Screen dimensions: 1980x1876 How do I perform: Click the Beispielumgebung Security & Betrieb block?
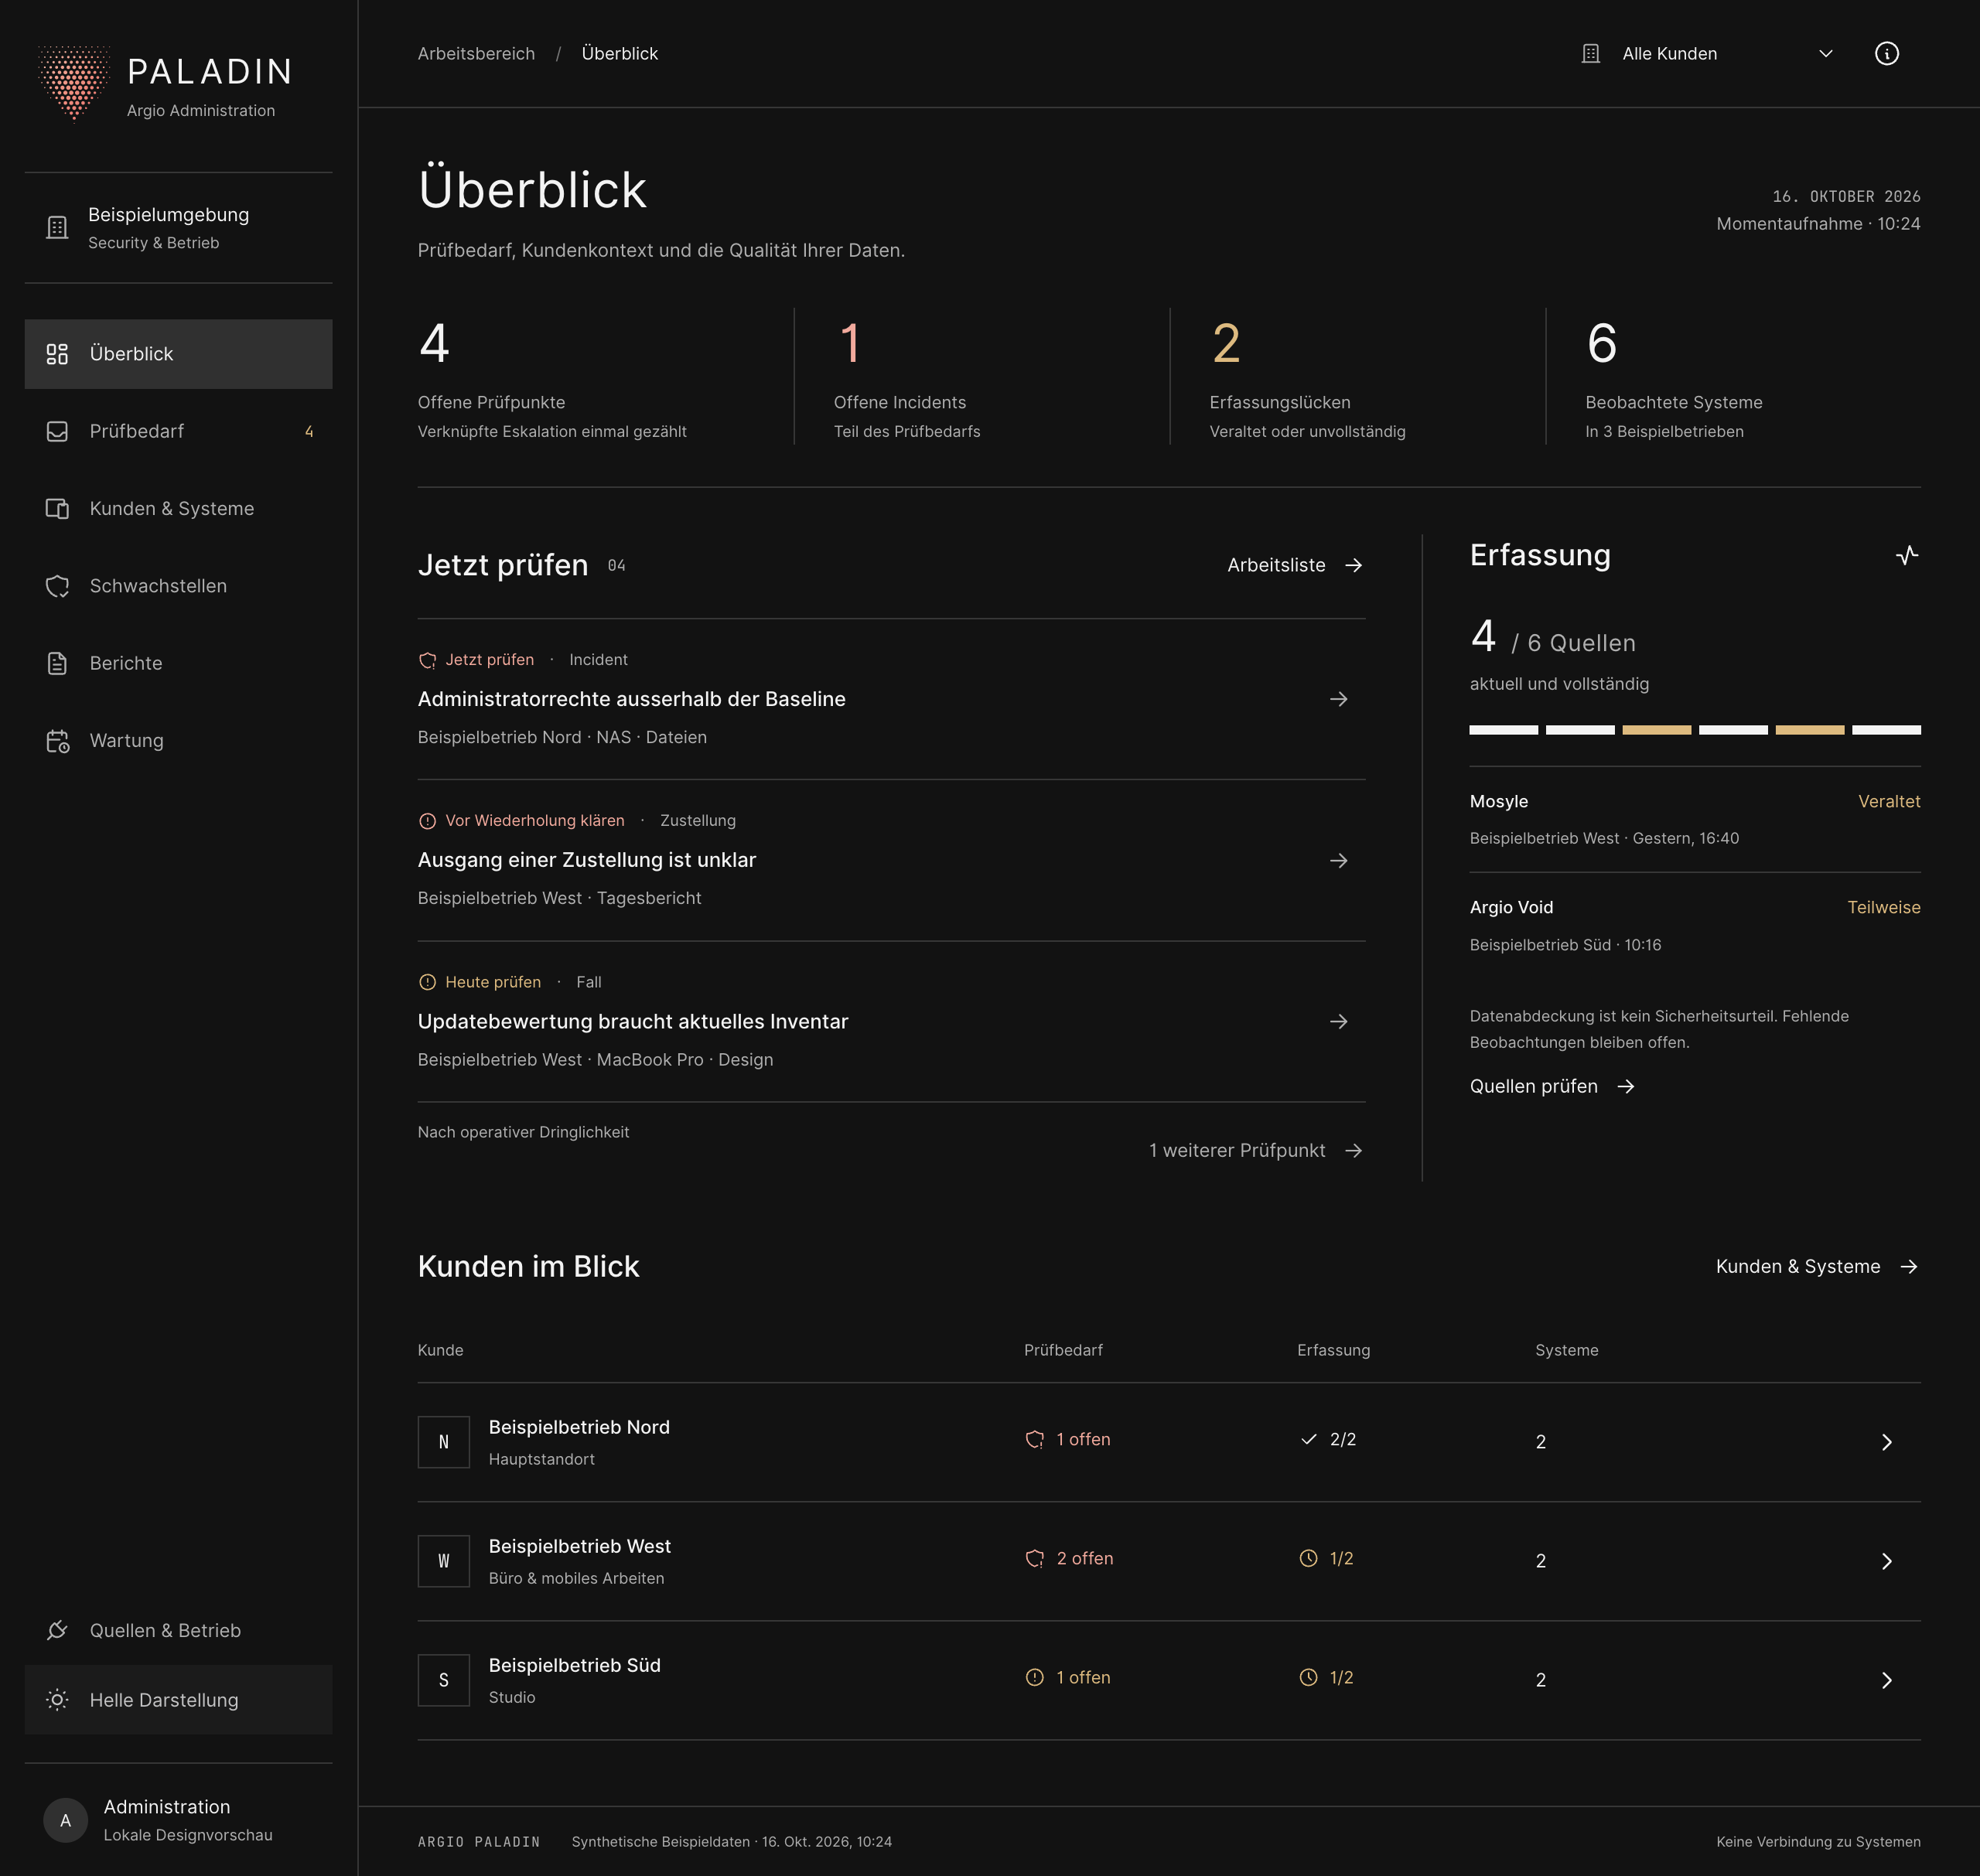tap(178, 228)
